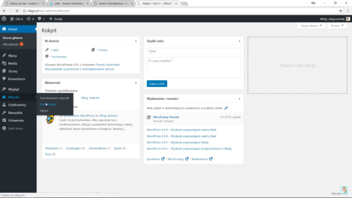Screen dimensions: 352x198
Task: Collapse the W skrócie panel
Action: [136, 41]
